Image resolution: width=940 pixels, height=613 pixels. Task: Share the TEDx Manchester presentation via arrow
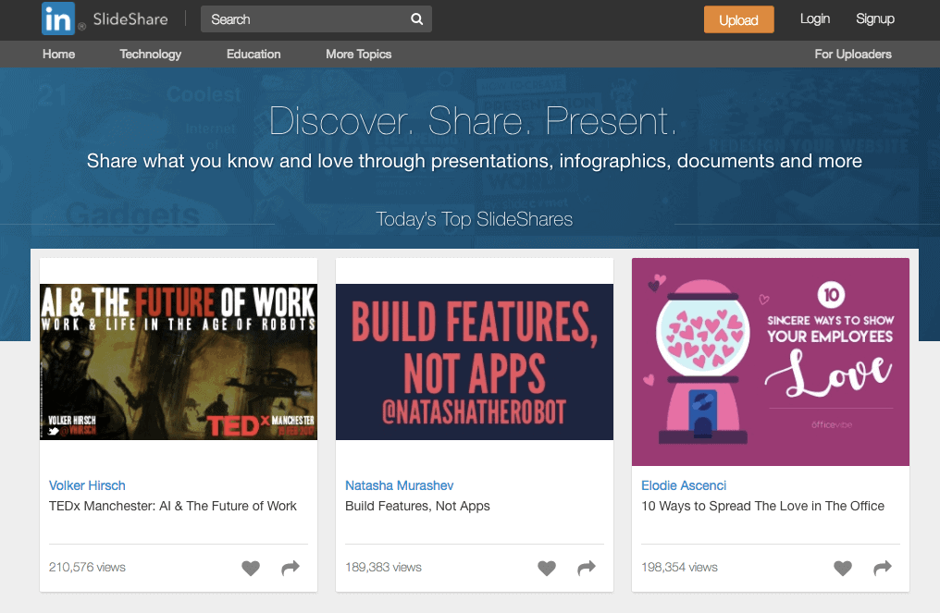point(291,568)
